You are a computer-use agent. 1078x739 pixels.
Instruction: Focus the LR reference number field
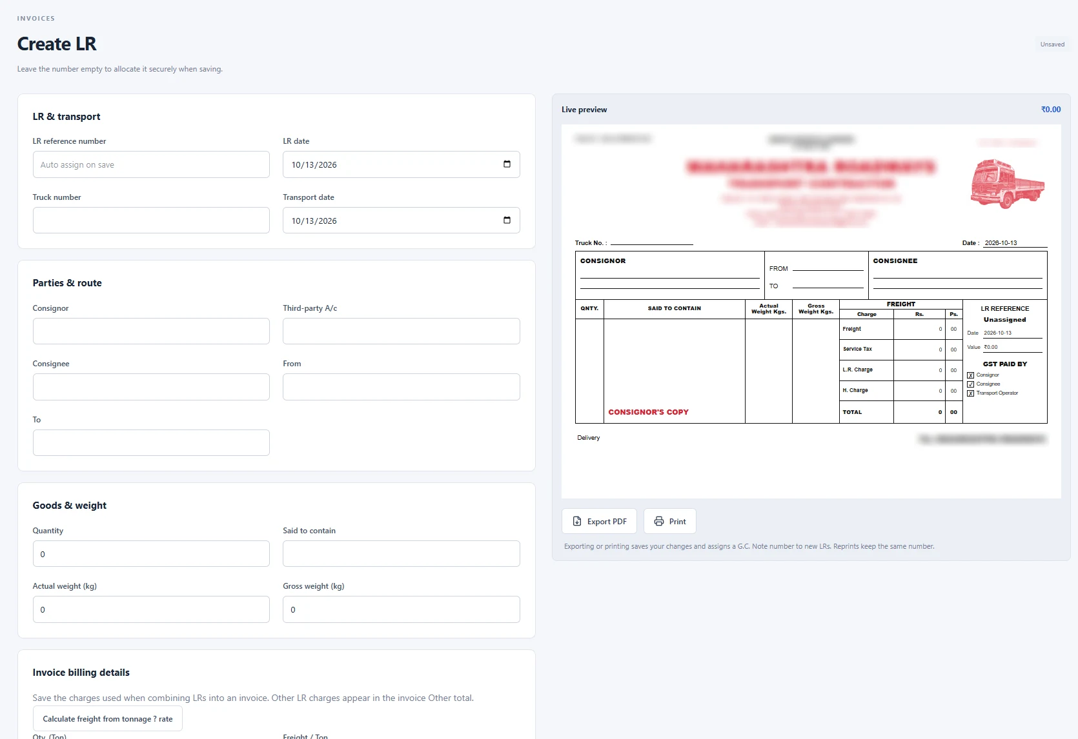point(151,164)
